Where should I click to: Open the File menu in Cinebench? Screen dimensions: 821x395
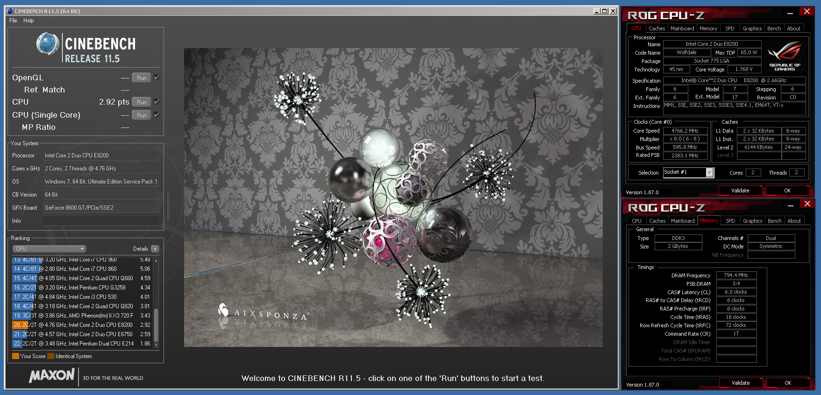tap(13, 21)
